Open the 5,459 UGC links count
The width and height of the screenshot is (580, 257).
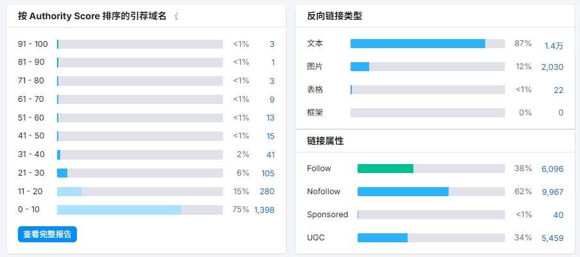(x=552, y=238)
